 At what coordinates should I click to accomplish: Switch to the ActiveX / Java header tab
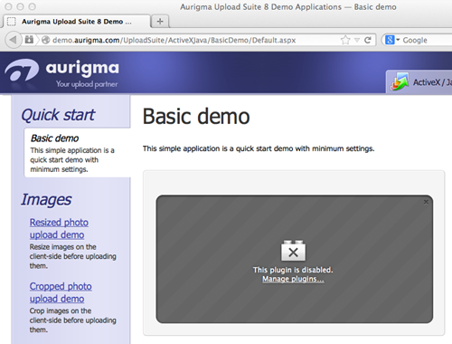click(419, 81)
